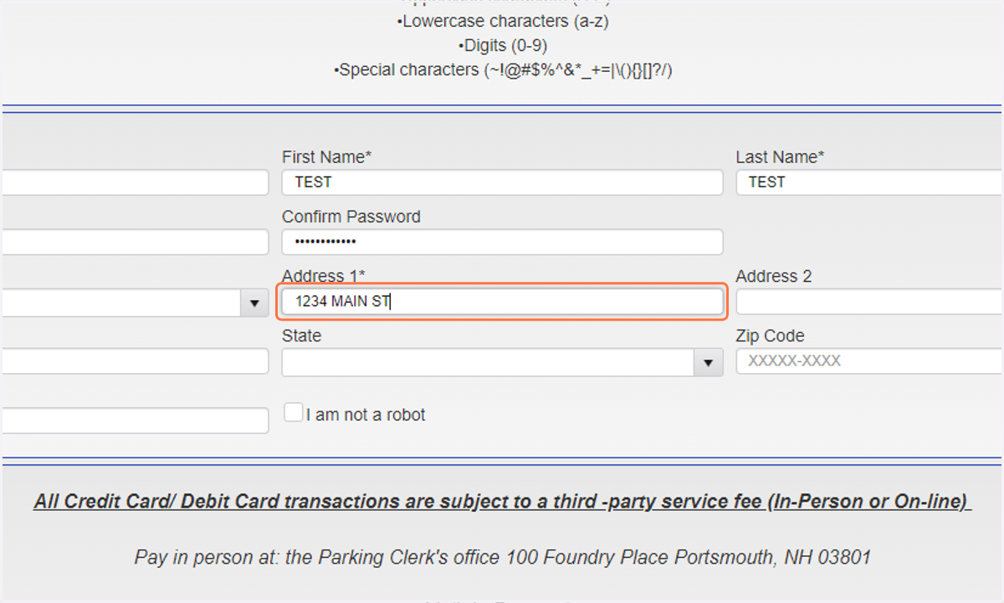Click the partially visible field left of Confirm Password
Image resolution: width=1004 pixels, height=603 pixels.
[x=135, y=243]
